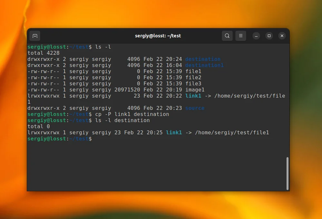Screen dimensions: 322x219
Task: Click the file3 entry
Action: (x=193, y=83)
